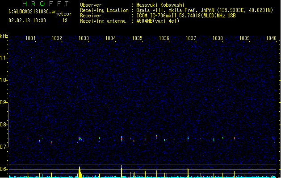281x178 pixels.
Task: Click the 'Receiver' field label
Action: [x=91, y=16]
